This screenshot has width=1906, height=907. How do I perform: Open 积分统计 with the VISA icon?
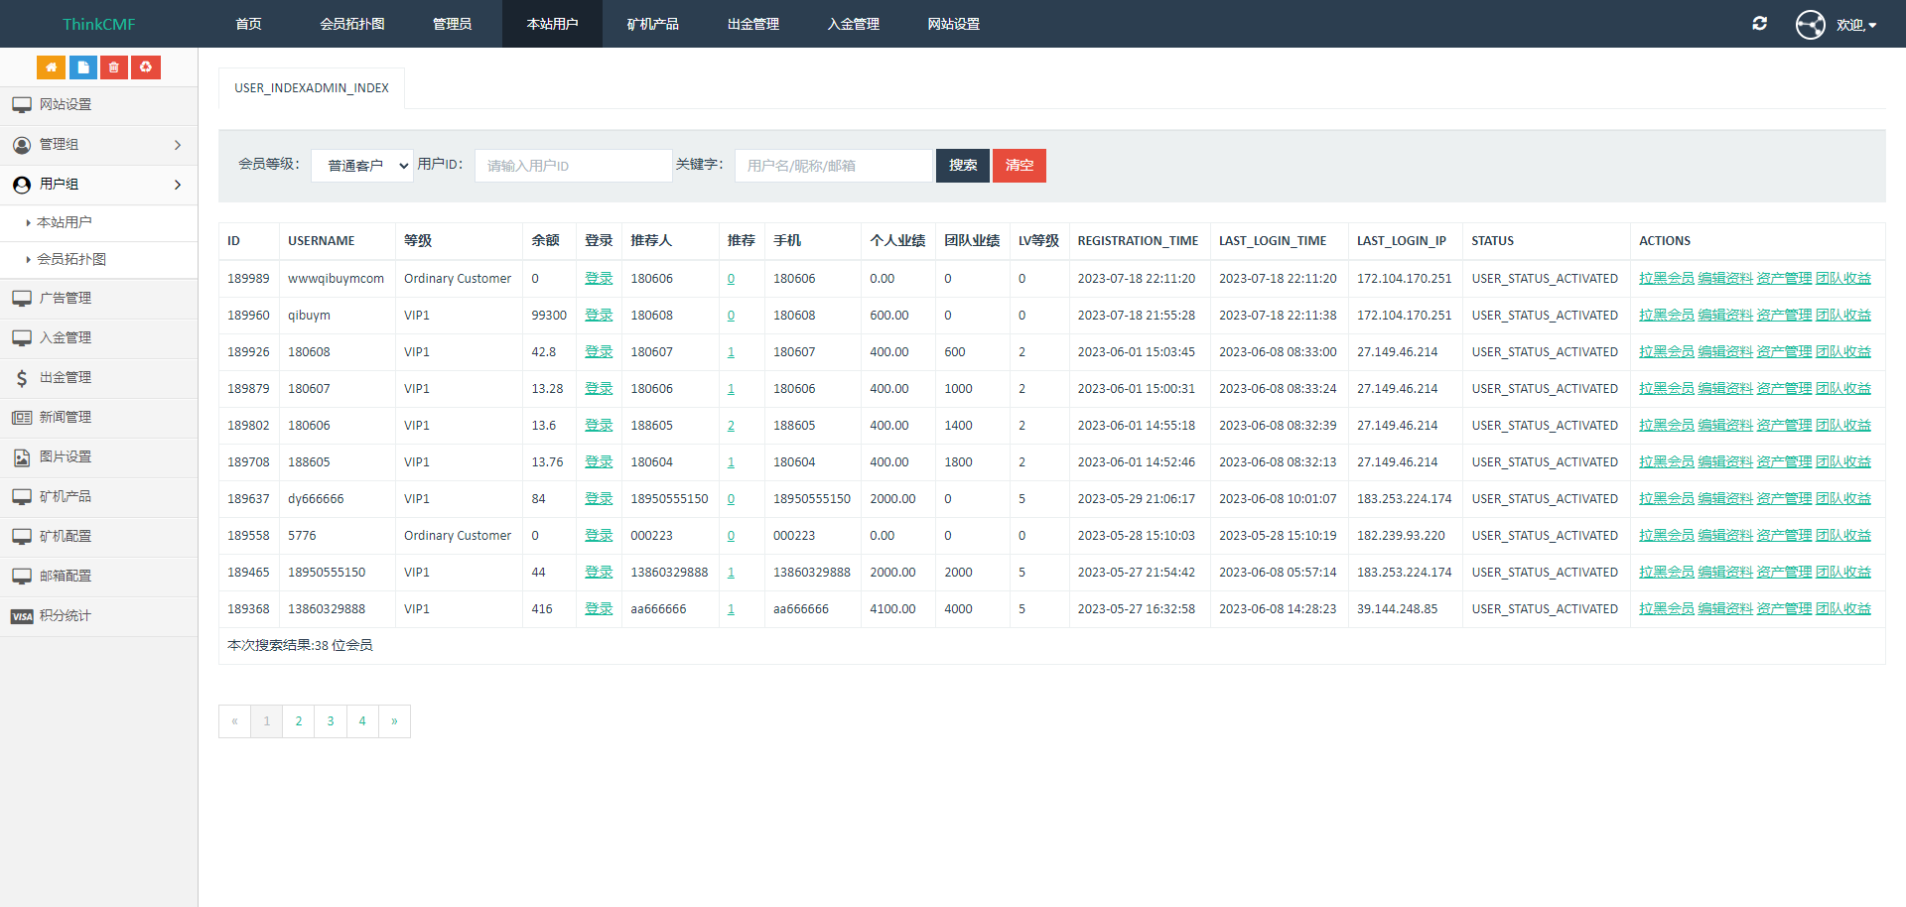pyautogui.click(x=65, y=616)
